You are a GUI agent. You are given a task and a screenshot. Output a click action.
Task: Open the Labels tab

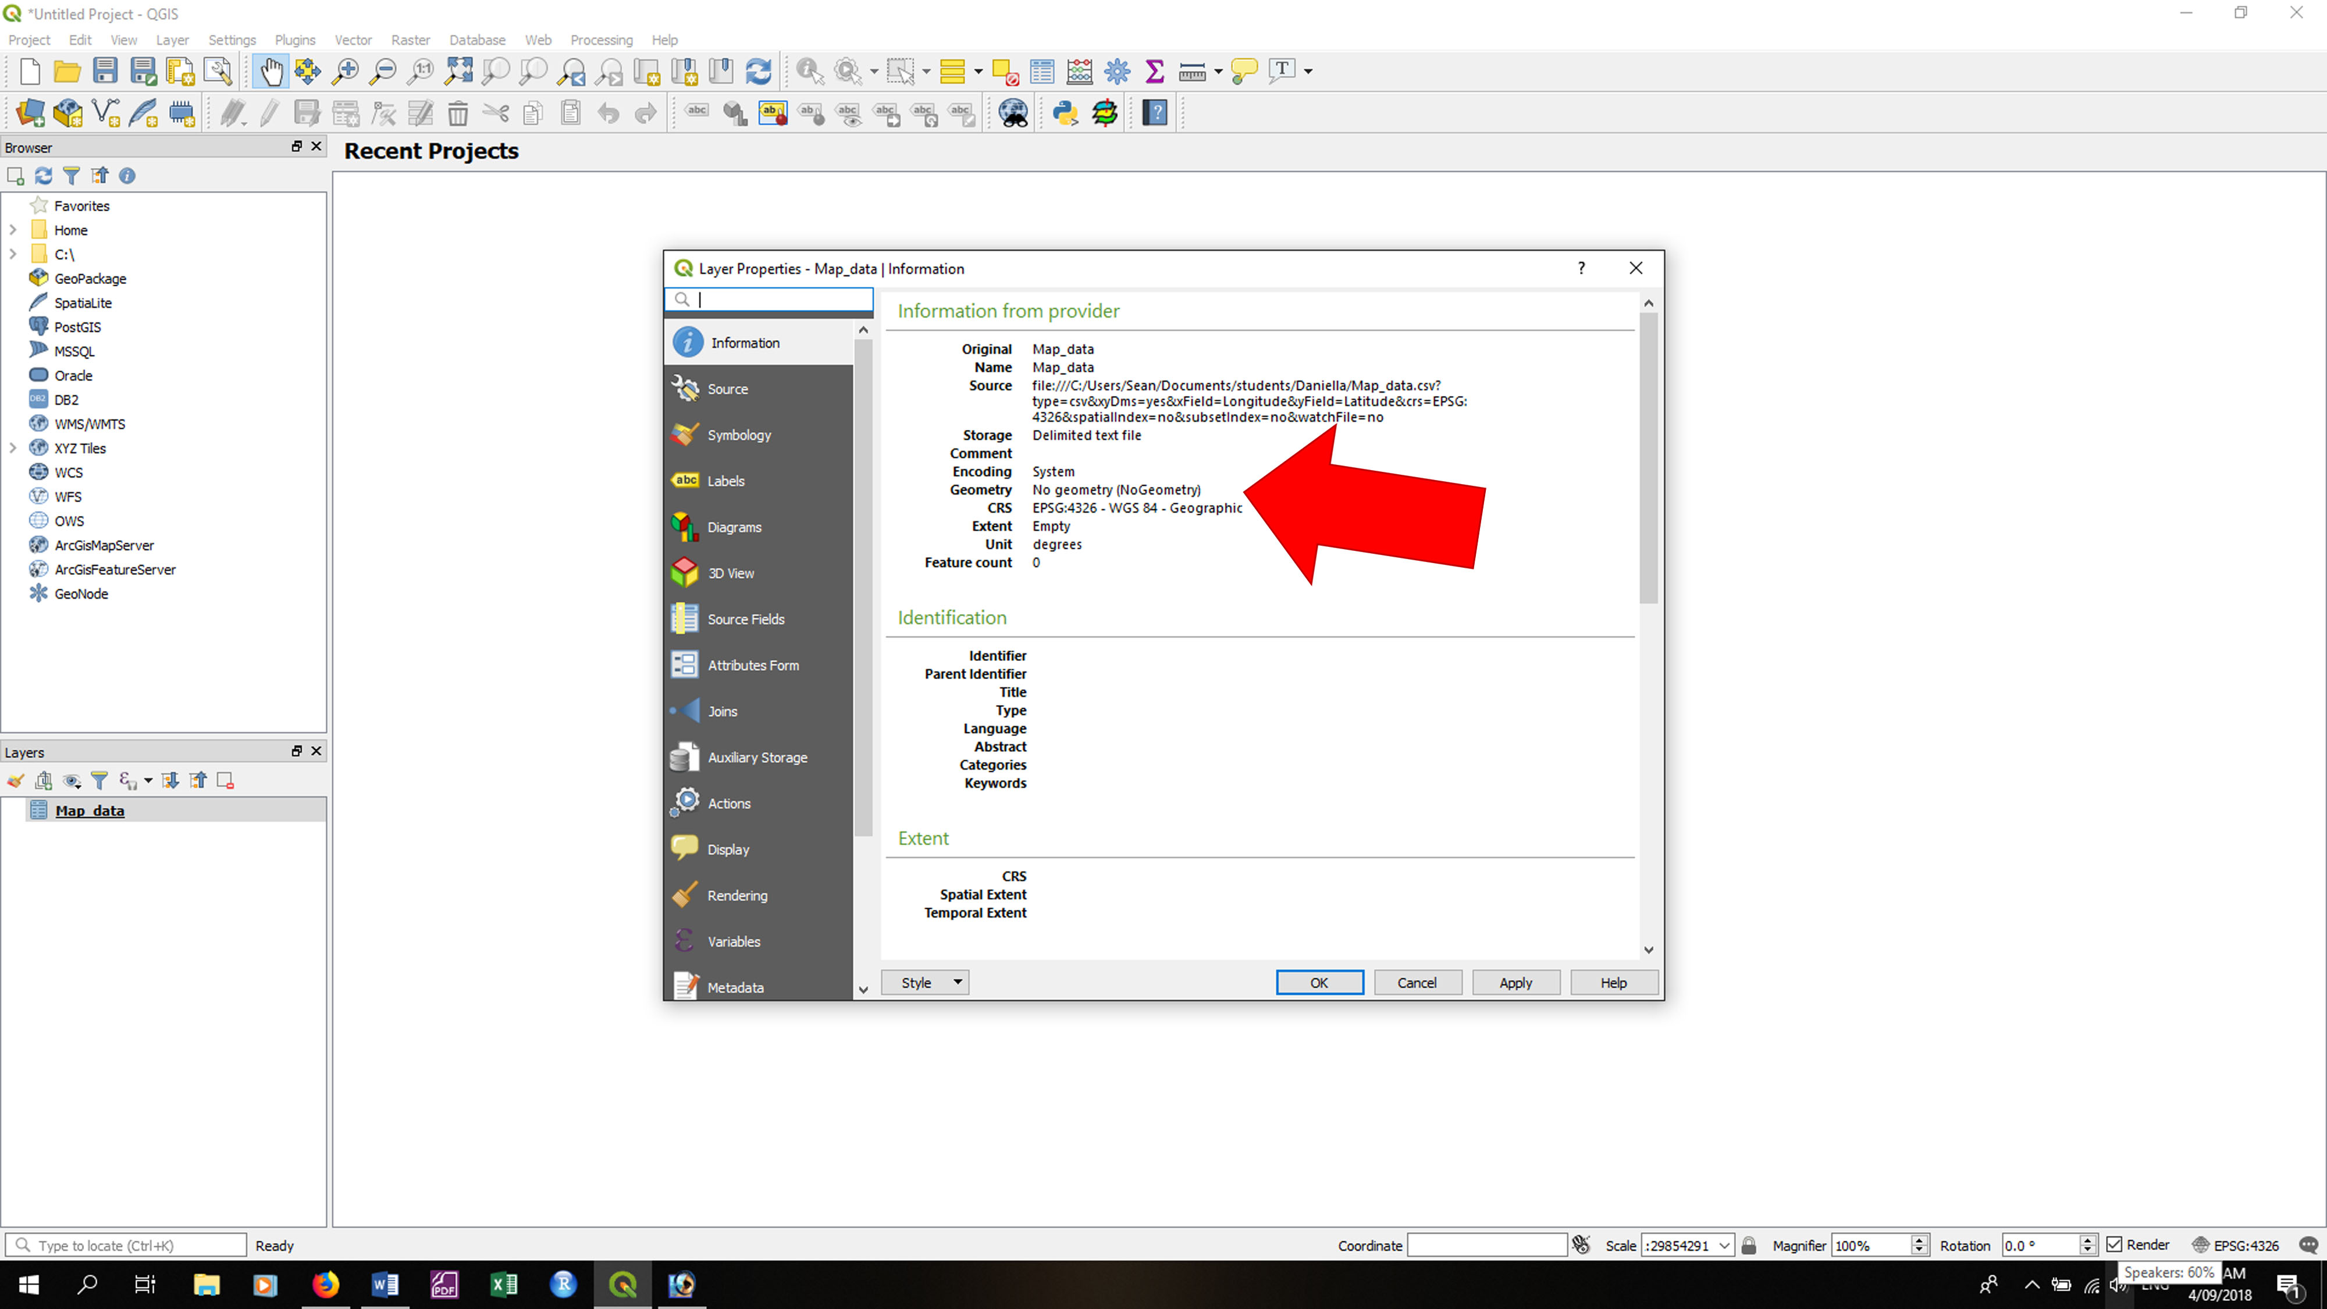coord(759,481)
